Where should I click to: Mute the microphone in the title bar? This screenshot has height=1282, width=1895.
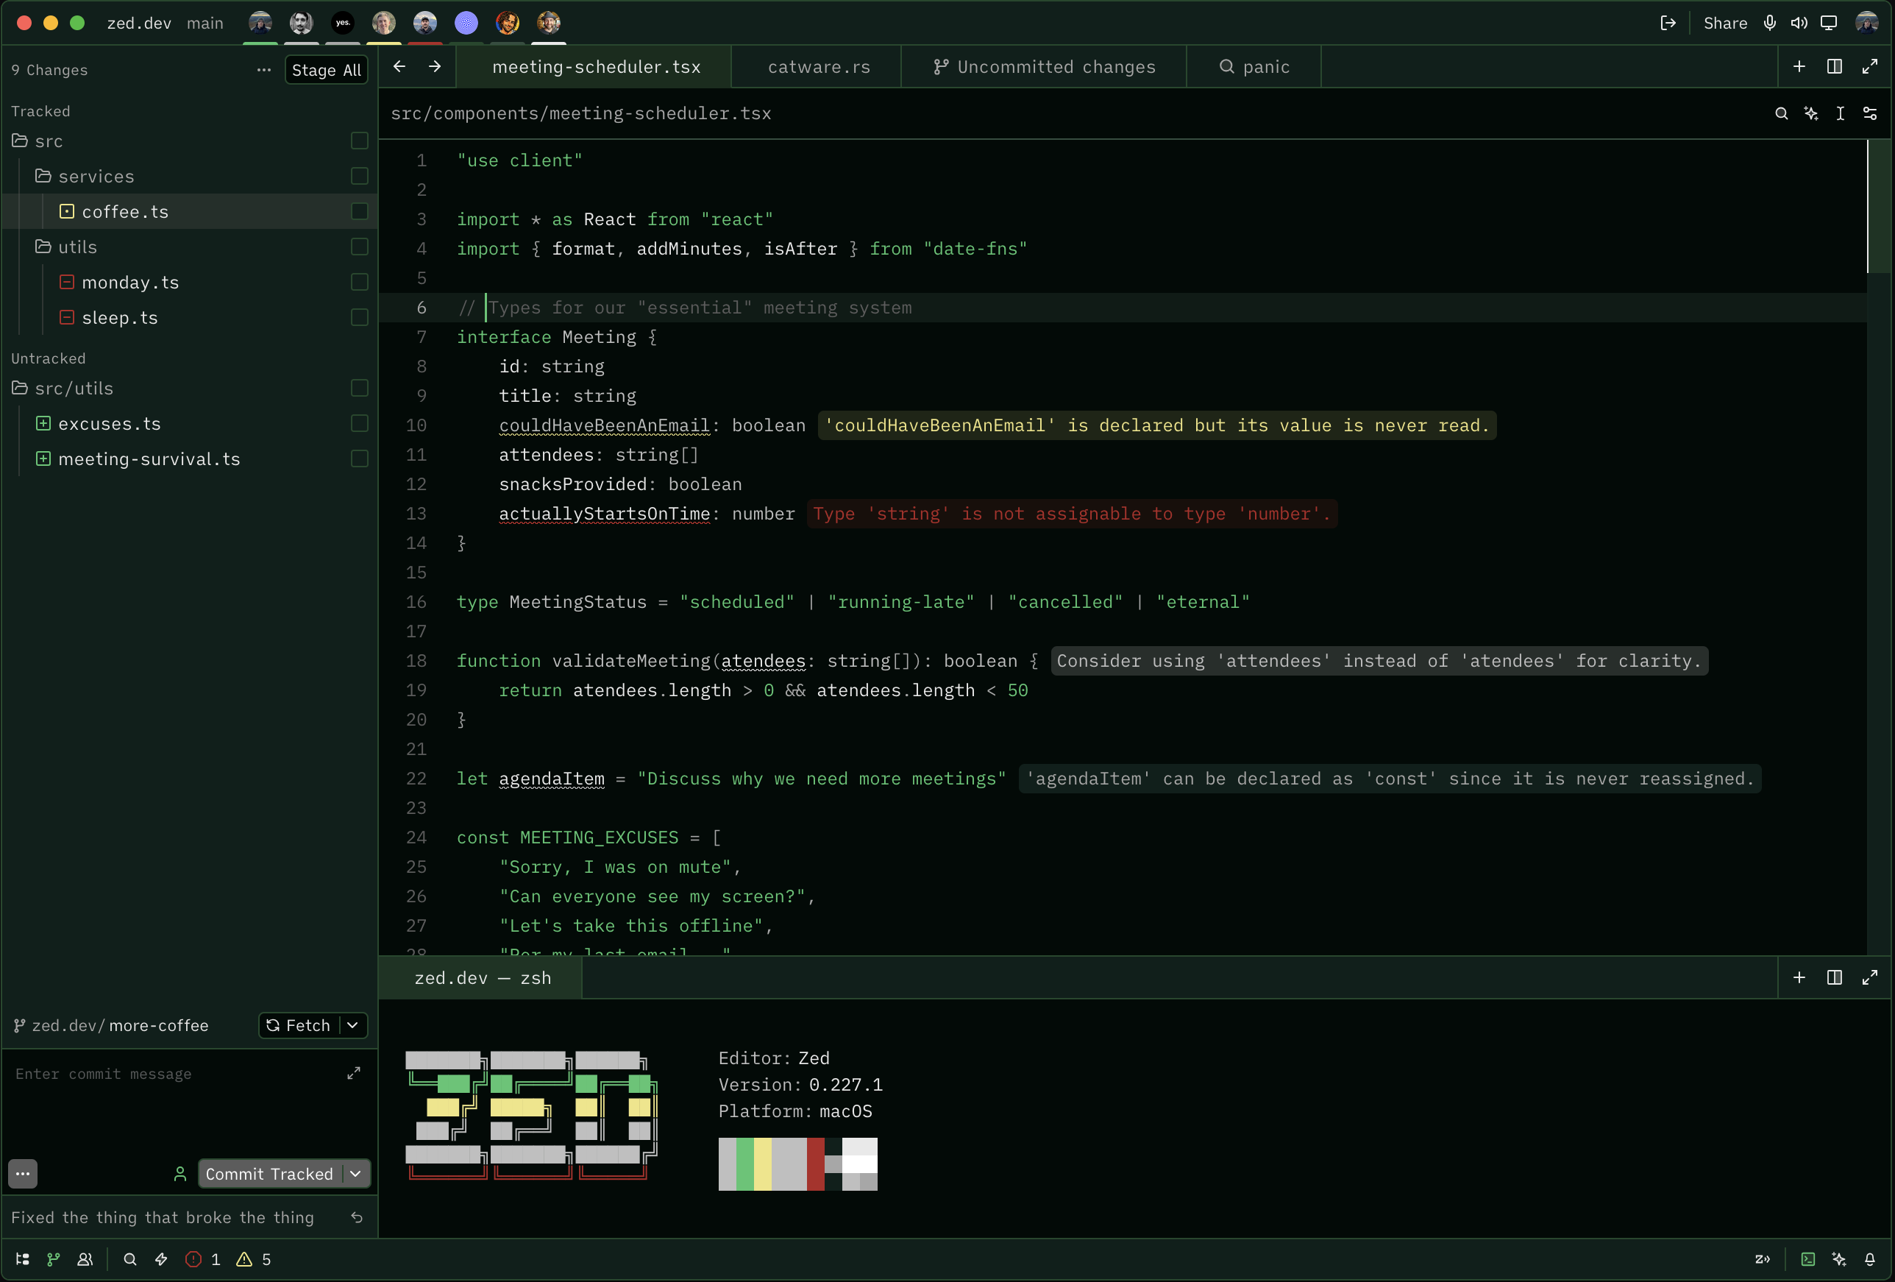(1769, 23)
